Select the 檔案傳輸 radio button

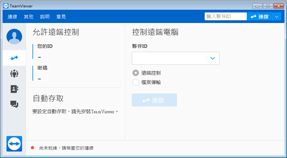(136, 82)
